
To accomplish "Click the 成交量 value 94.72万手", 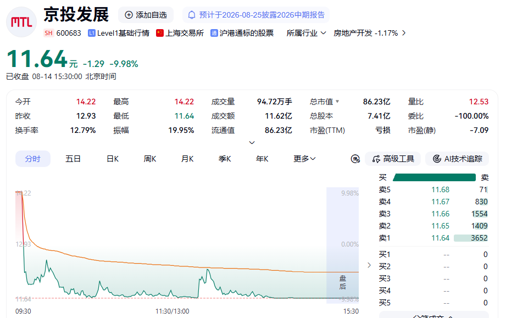I will coord(275,102).
